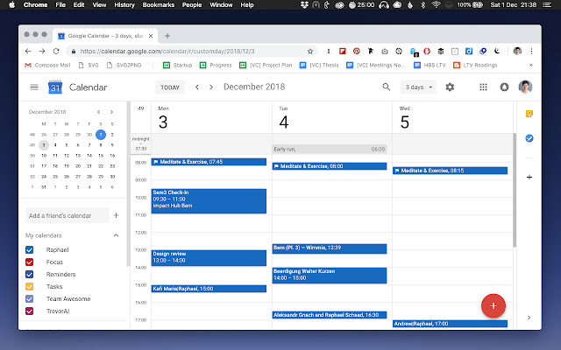Open the notifications bell icon
Image resolution: width=561 pixels, height=350 pixels.
pos(504,87)
